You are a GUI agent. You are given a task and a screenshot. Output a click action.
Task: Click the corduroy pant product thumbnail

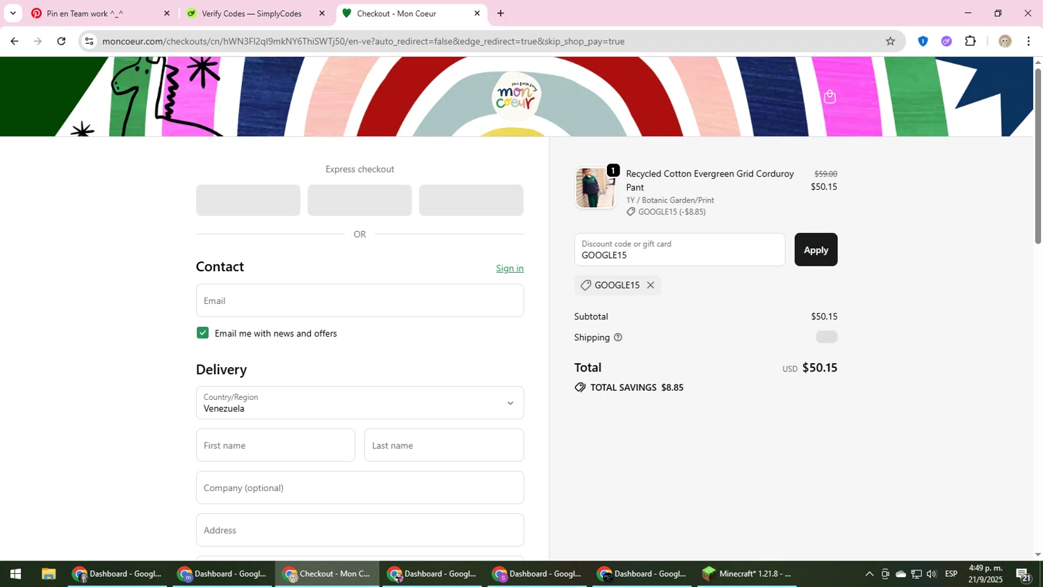coord(595,188)
